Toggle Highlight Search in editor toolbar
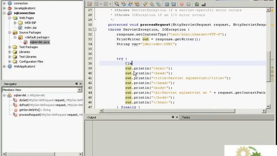 137,4
